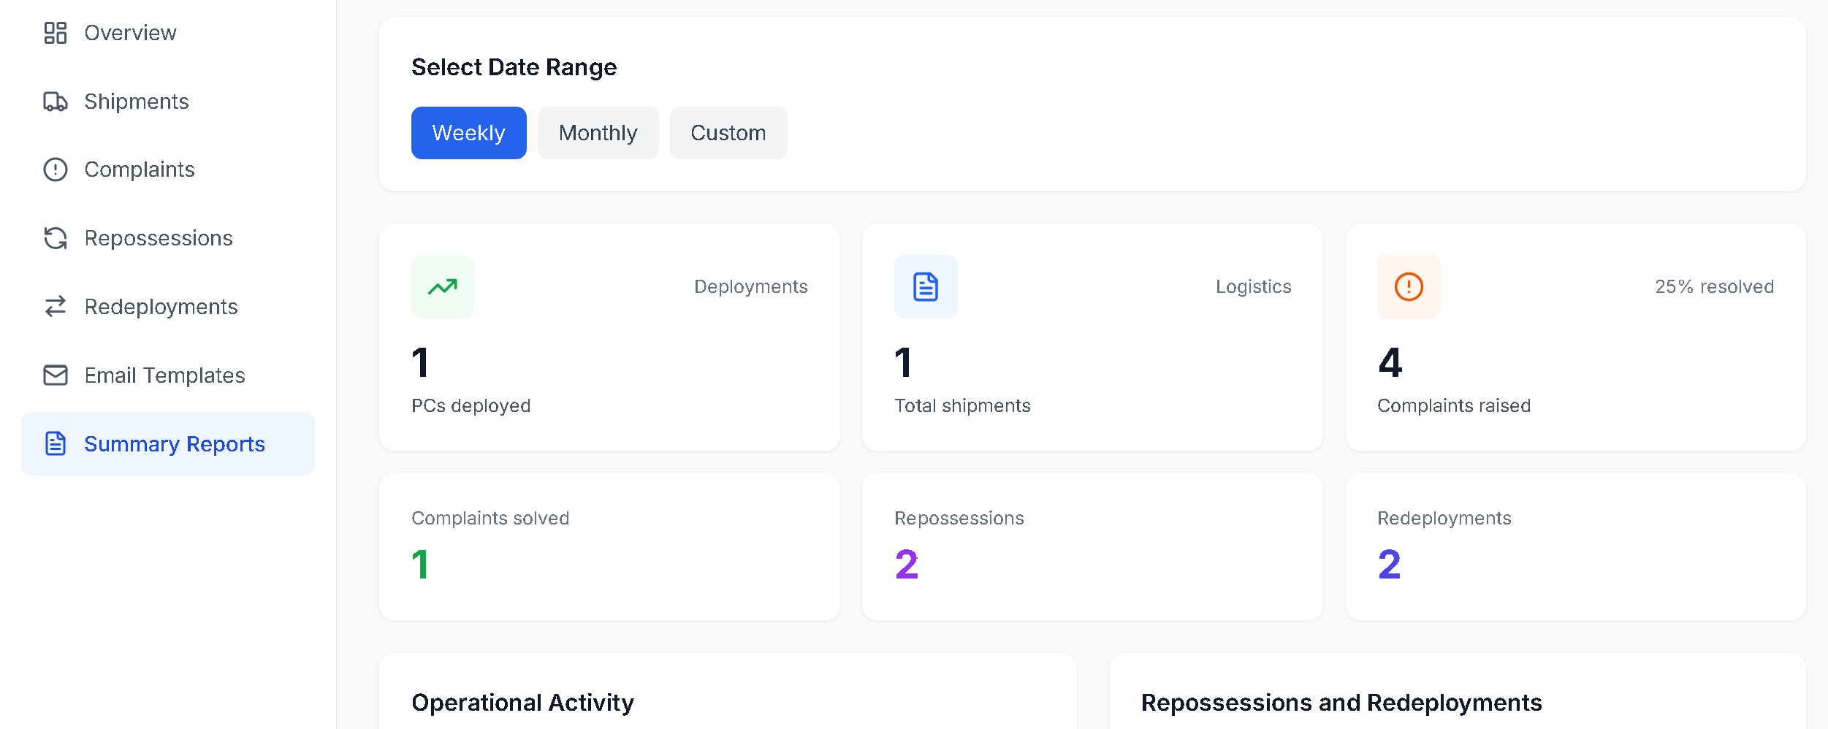Click the green trending-up Deployments icon
Viewport: 1828px width, 729px height.
click(443, 287)
